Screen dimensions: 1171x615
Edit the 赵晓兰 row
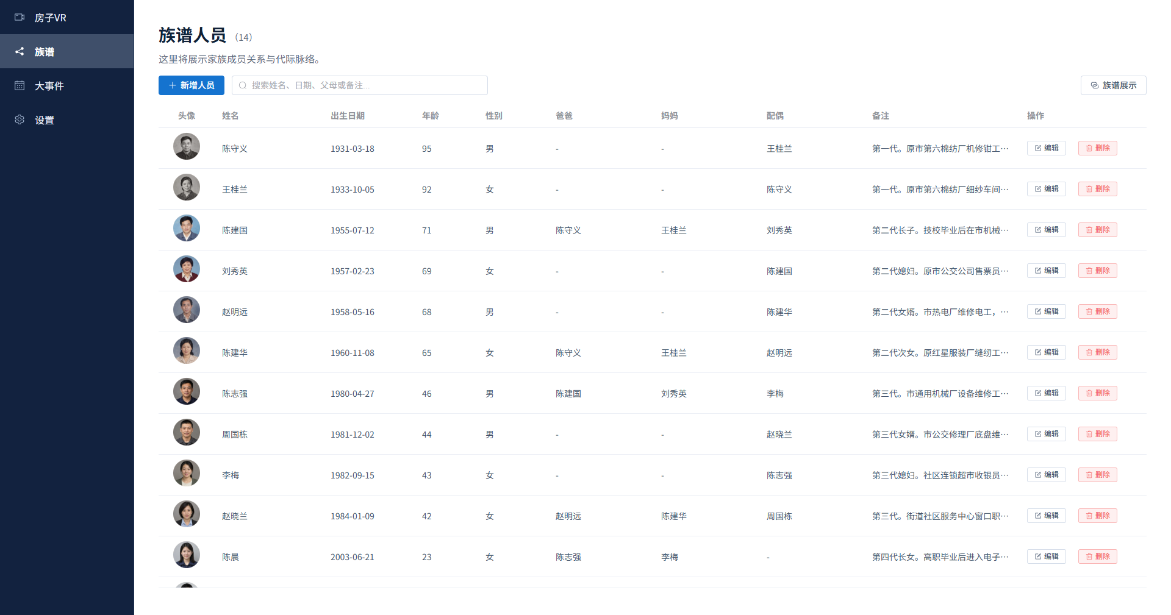pos(1047,516)
